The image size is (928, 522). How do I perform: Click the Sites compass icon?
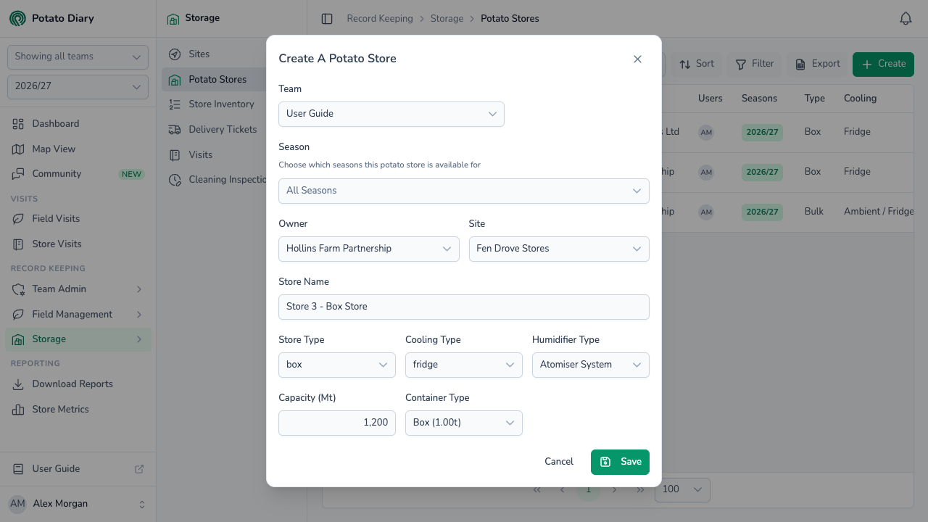point(175,54)
